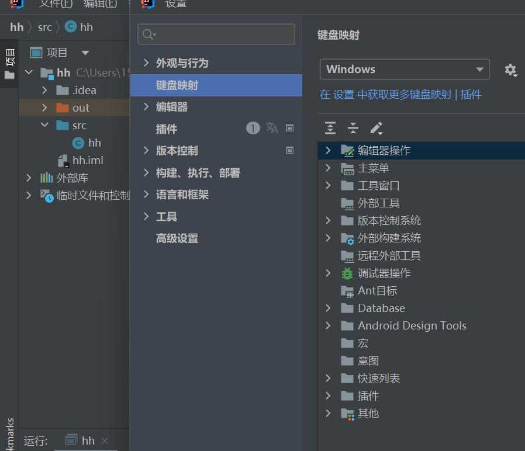Expand the 语言和框架 settings section
This screenshot has height=451, width=525.
[x=146, y=195]
